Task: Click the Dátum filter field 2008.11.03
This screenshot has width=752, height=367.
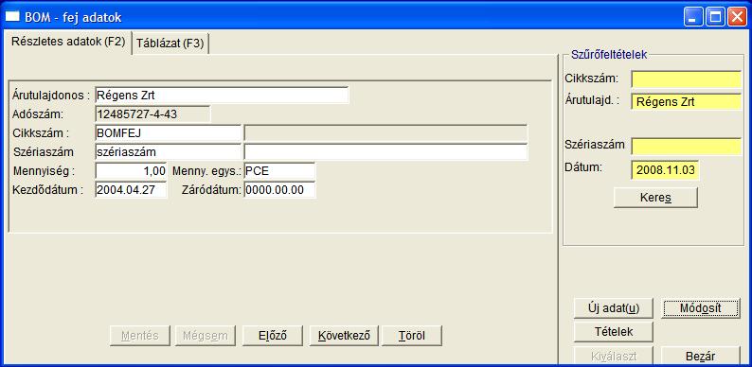Action: (665, 170)
